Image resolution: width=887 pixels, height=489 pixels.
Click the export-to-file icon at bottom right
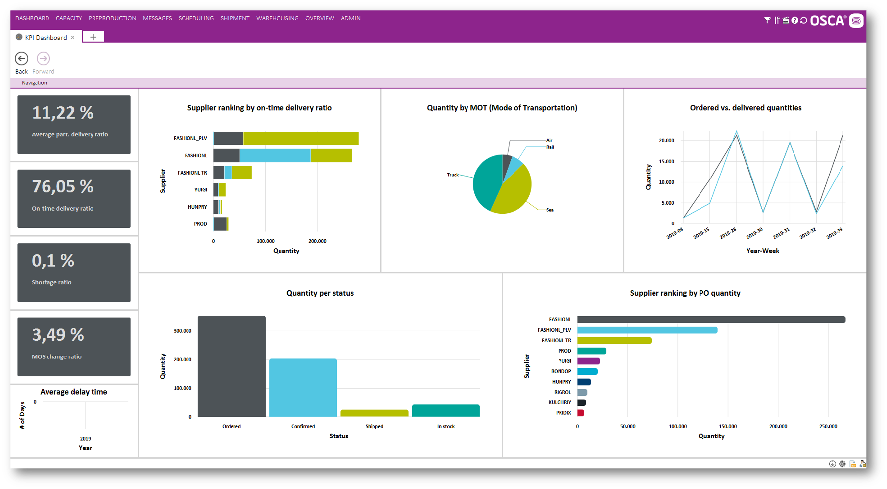(852, 464)
